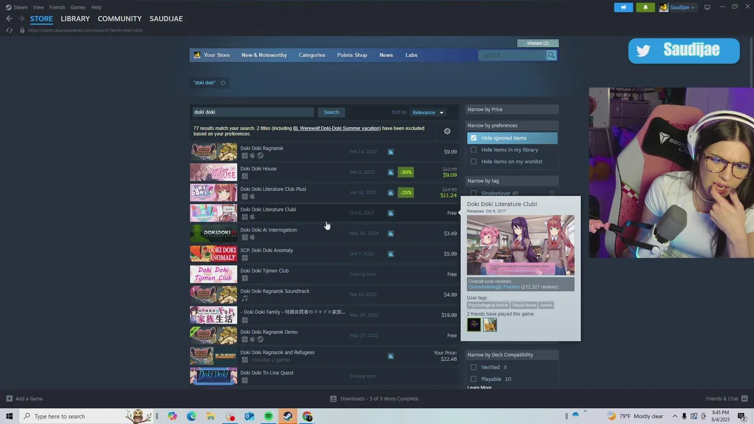Open Downloads status in bottom bar
The image size is (754, 424).
(x=375, y=399)
